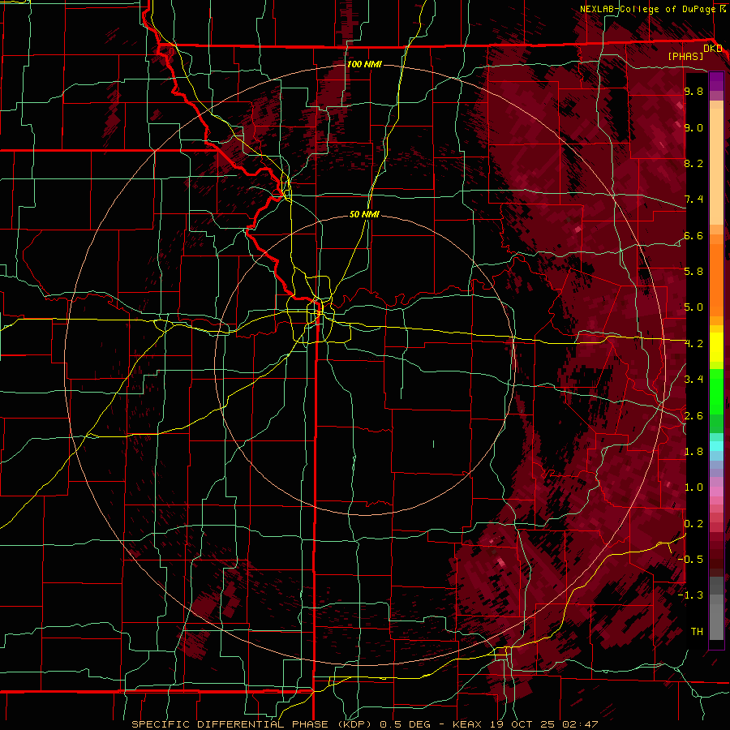Pick the cyan band in the color legend
Image resolution: width=730 pixels, height=730 pixels.
click(716, 446)
